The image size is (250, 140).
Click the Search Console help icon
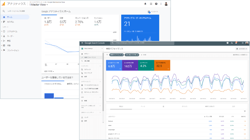[x=227, y=43]
